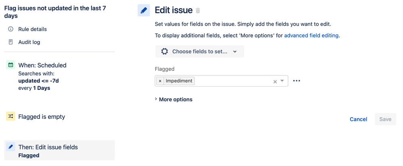Image resolution: width=403 pixels, height=166 pixels.
Task: Click the Cancel button
Action: [x=358, y=119]
